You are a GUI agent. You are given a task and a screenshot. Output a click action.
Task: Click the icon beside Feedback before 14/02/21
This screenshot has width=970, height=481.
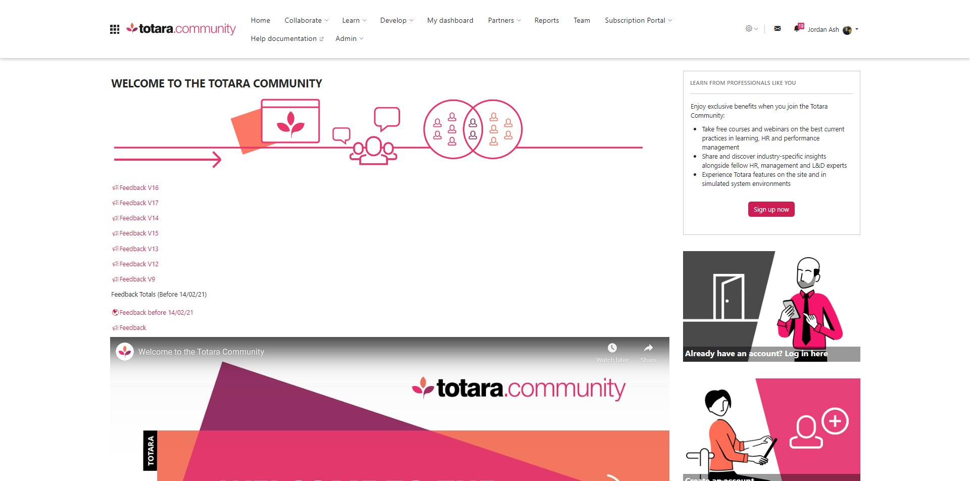pyautogui.click(x=115, y=312)
